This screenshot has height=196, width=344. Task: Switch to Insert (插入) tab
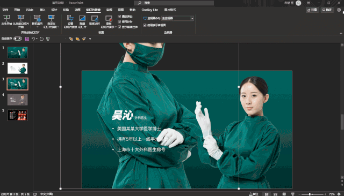pyautogui.click(x=42, y=10)
